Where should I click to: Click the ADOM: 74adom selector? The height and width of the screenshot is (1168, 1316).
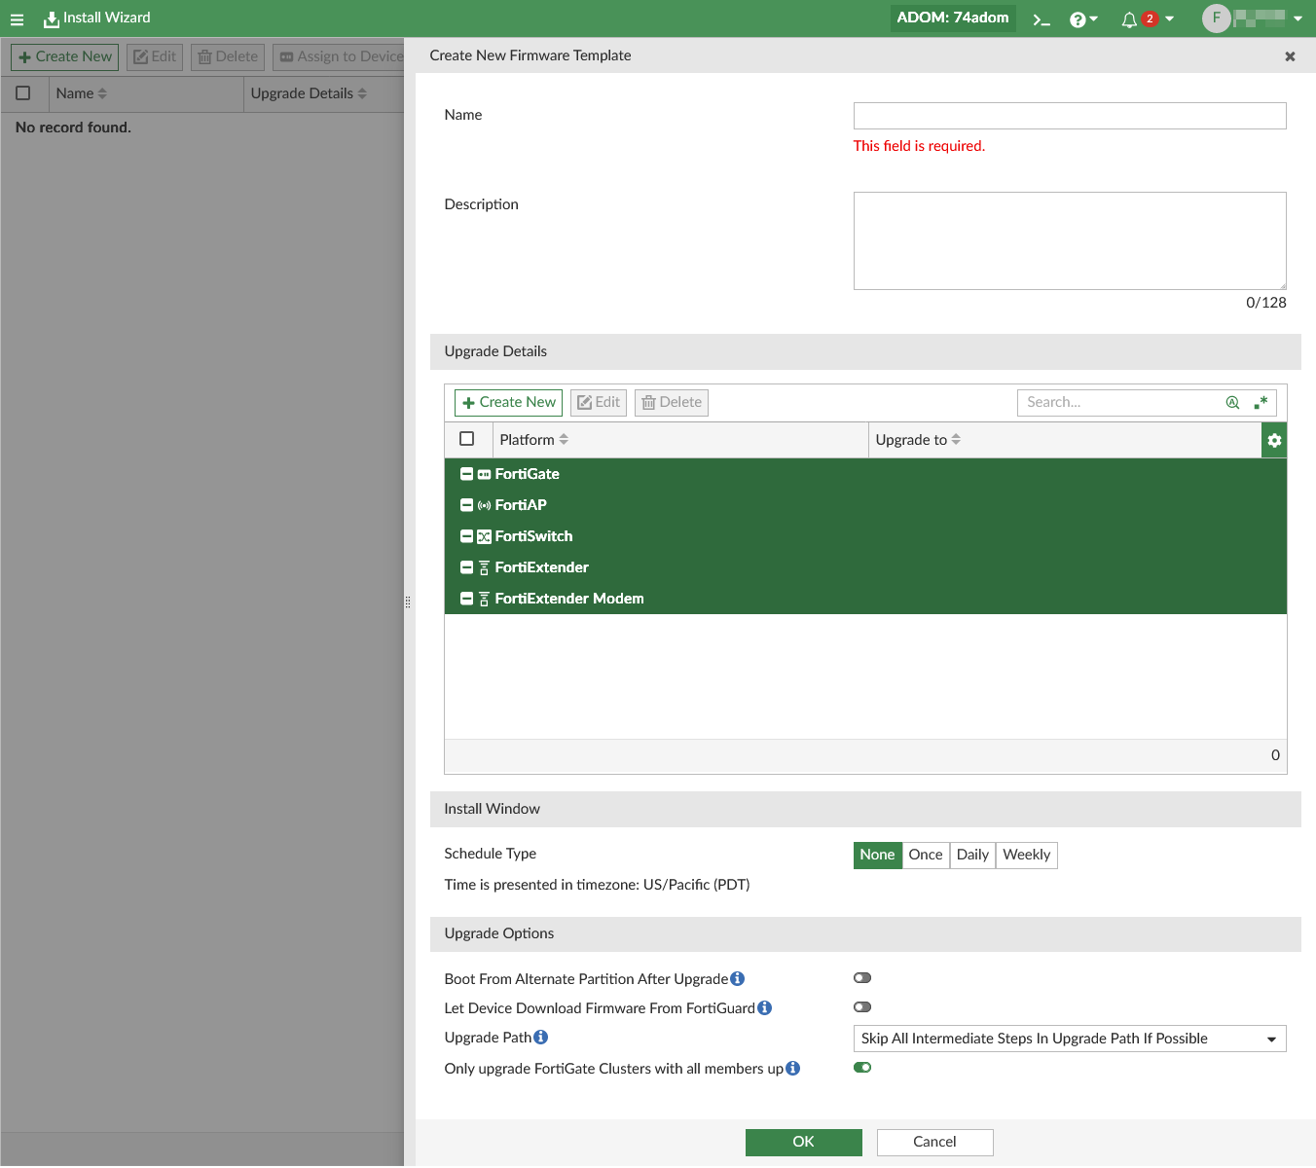(953, 18)
